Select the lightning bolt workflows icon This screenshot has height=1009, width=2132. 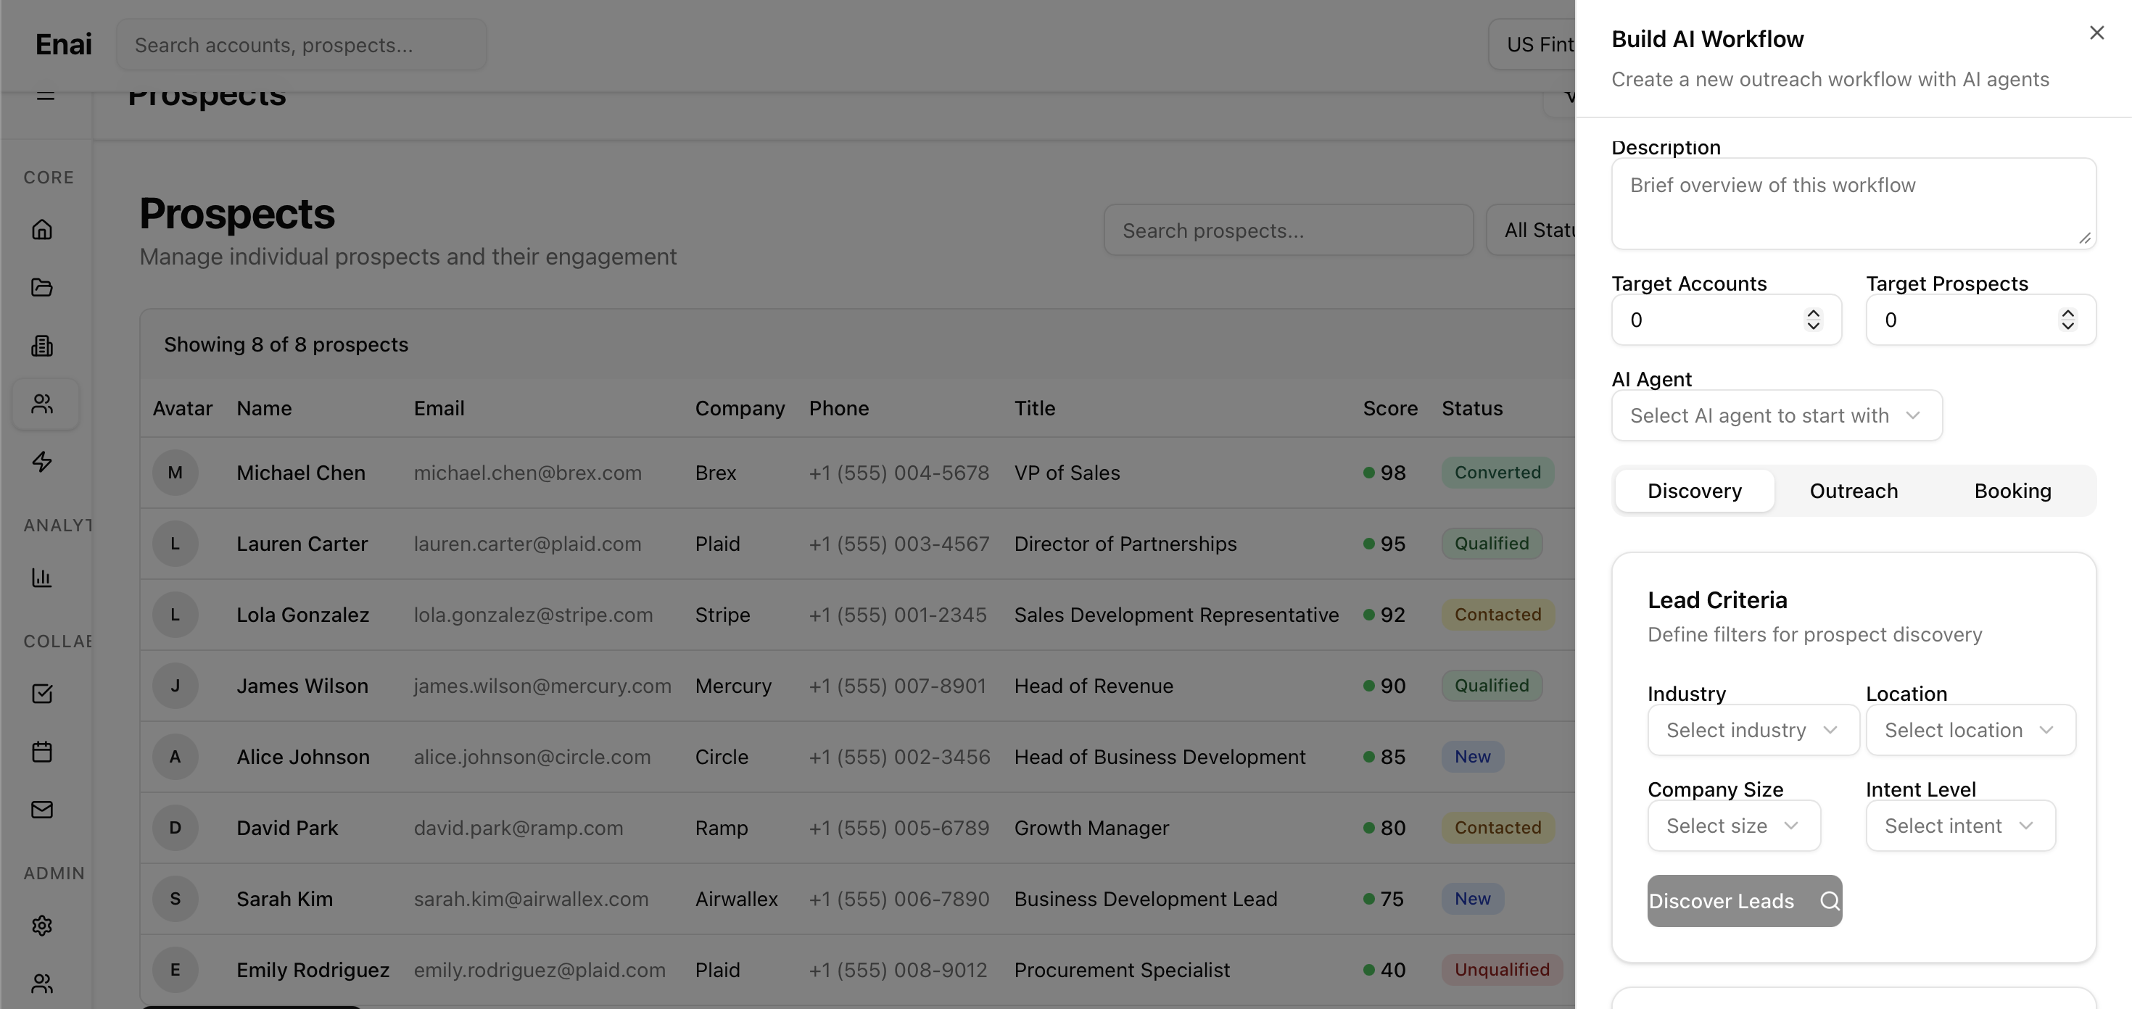tap(42, 462)
